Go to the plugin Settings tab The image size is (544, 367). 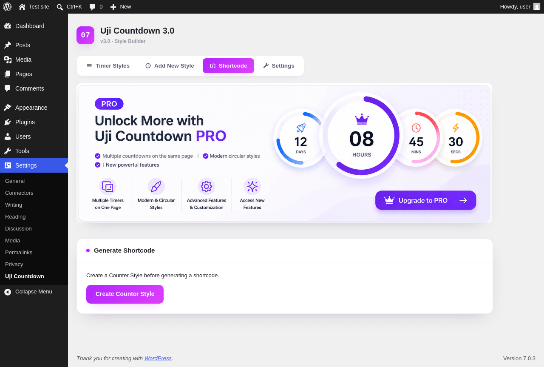point(279,66)
